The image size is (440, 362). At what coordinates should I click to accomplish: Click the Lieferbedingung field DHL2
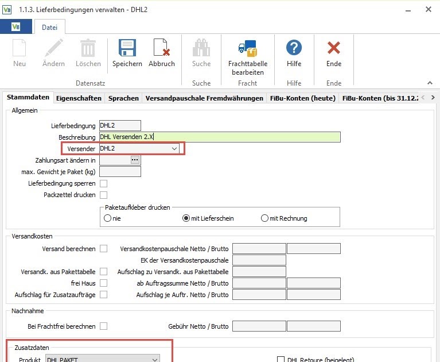tap(120, 125)
